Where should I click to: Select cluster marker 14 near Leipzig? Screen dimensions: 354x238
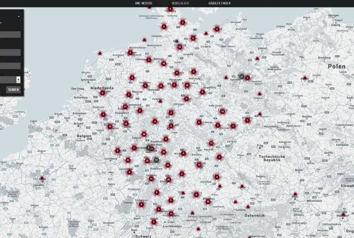click(223, 111)
